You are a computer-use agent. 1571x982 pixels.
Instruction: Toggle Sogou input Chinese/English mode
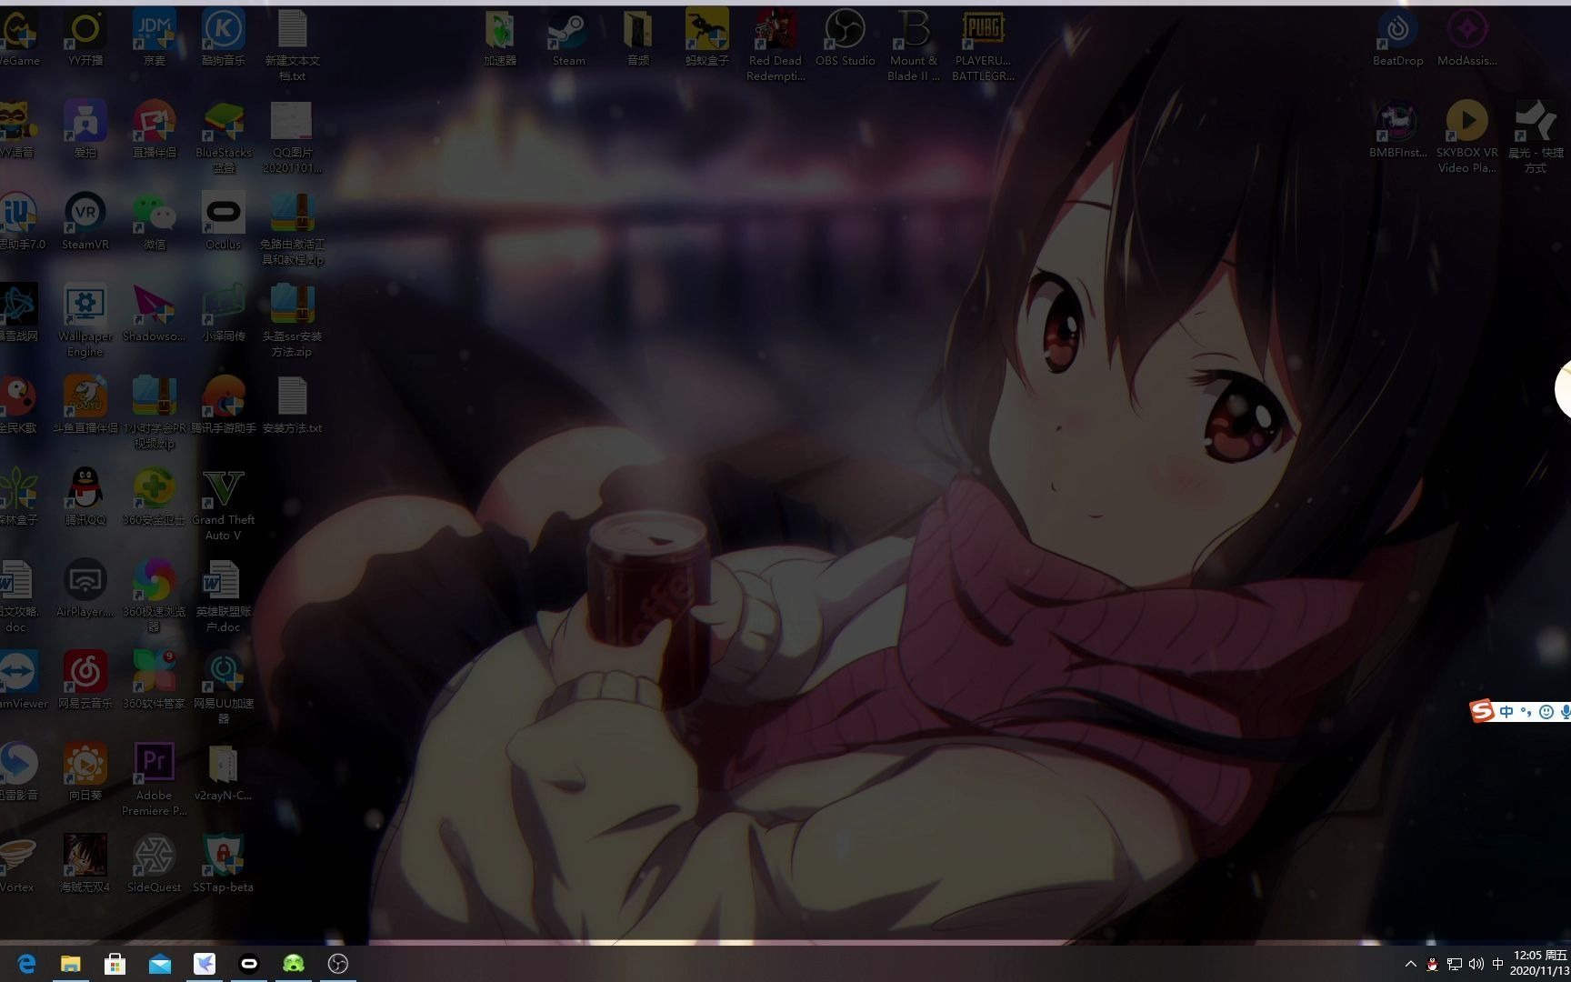[1506, 712]
